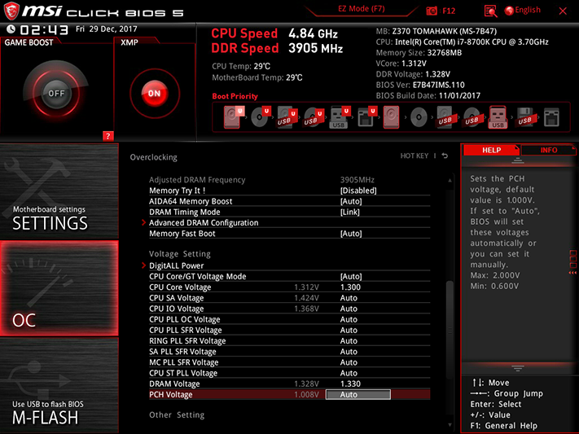Click the scroll up arrow of settings list

(450, 180)
